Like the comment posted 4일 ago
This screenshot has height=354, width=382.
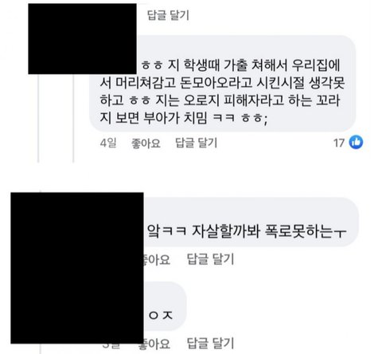click(146, 144)
